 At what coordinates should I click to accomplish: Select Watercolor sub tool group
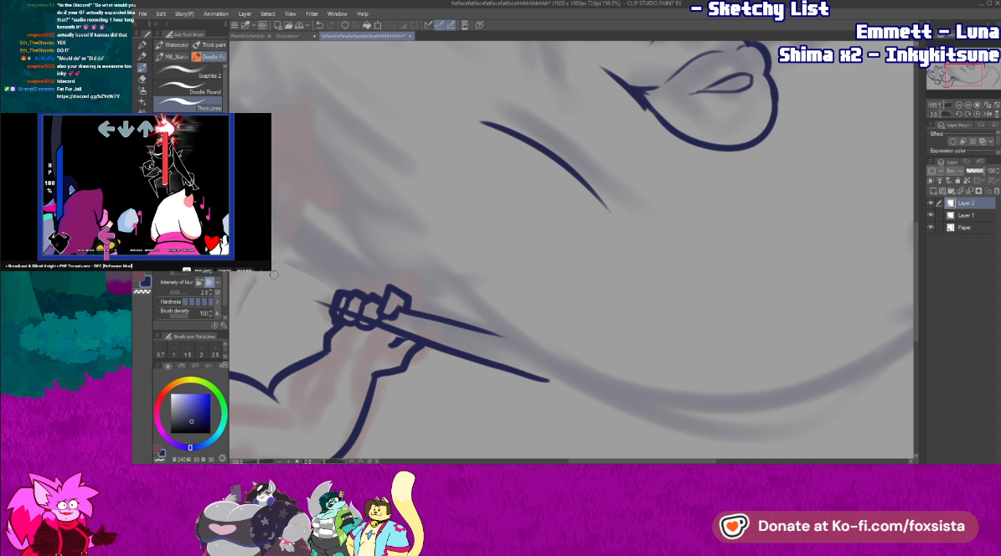pos(173,45)
